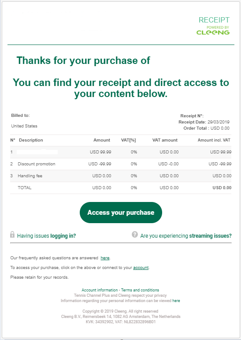Follow the FAQ 'here' link
The width and height of the screenshot is (241, 340).
pos(105,258)
